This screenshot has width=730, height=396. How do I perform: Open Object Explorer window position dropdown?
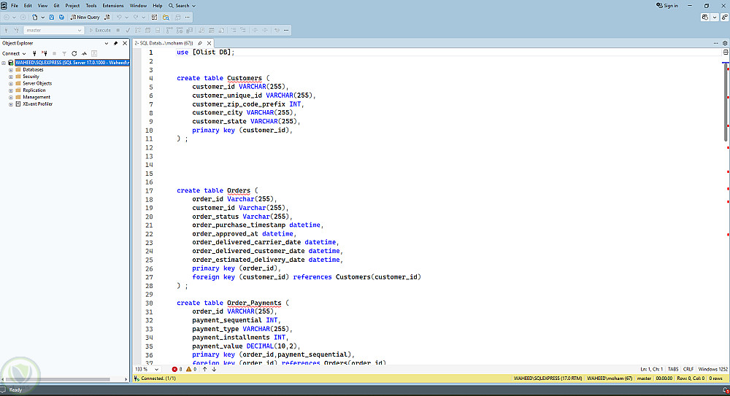pyautogui.click(x=106, y=43)
